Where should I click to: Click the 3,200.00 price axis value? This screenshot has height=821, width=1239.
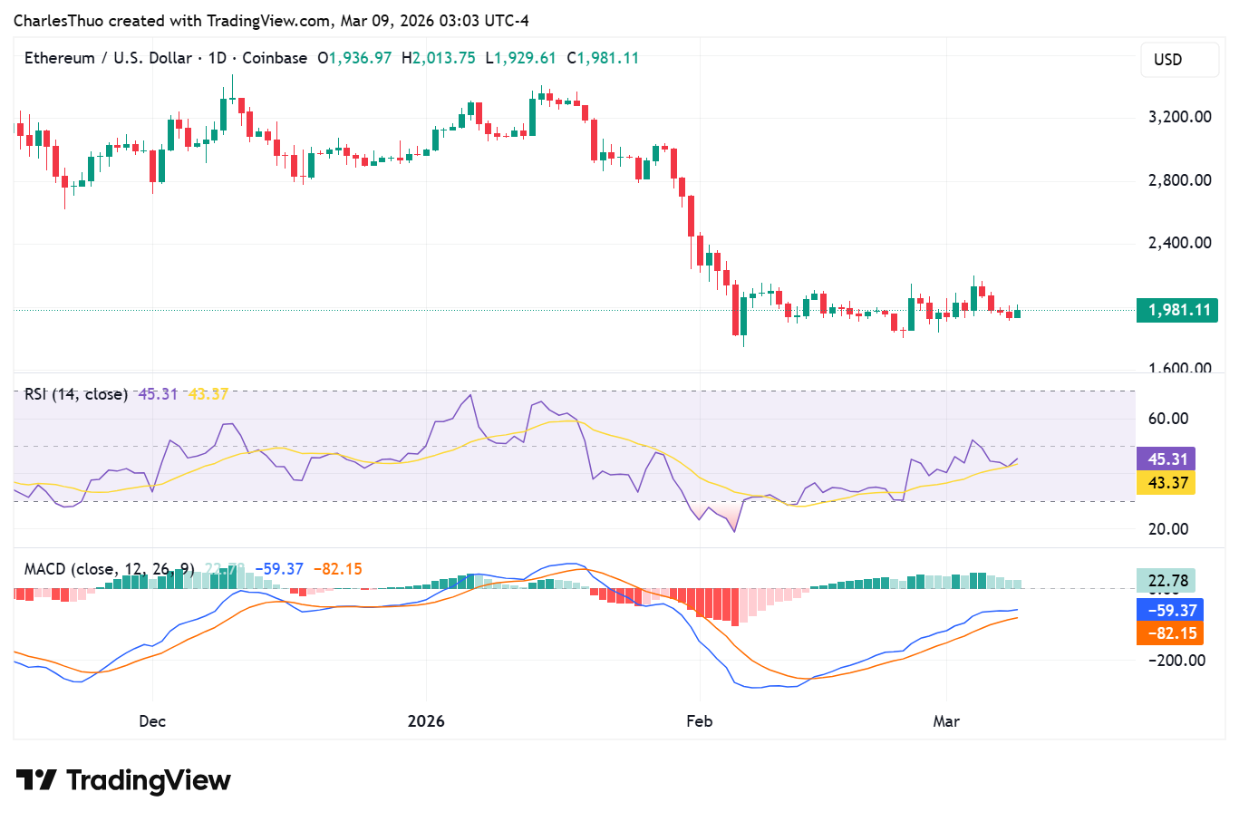coord(1178,116)
